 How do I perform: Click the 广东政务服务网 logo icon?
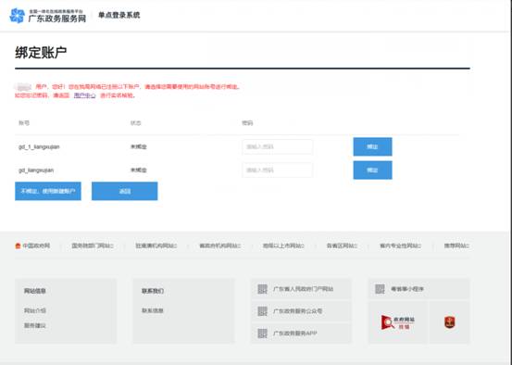click(18, 16)
